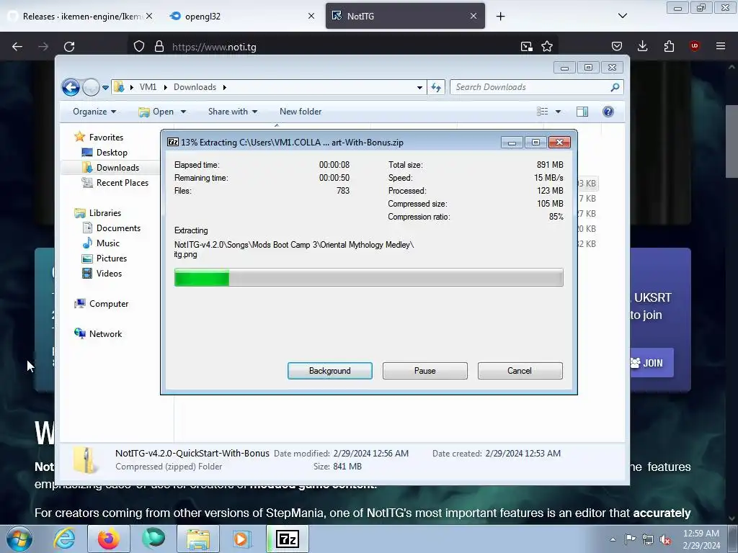Select Favorites in navigation pane

[x=99, y=138]
